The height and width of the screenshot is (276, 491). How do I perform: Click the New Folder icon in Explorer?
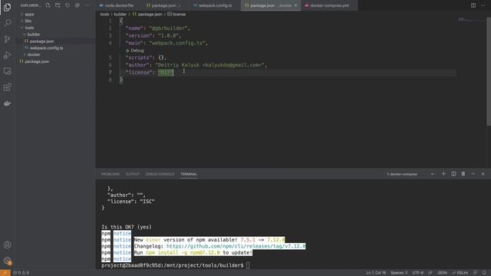[x=58, y=5]
